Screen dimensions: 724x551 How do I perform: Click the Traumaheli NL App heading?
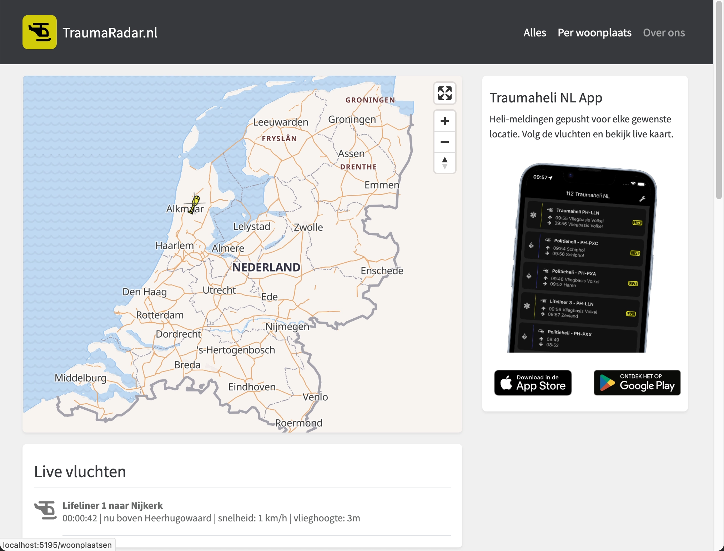(x=545, y=97)
